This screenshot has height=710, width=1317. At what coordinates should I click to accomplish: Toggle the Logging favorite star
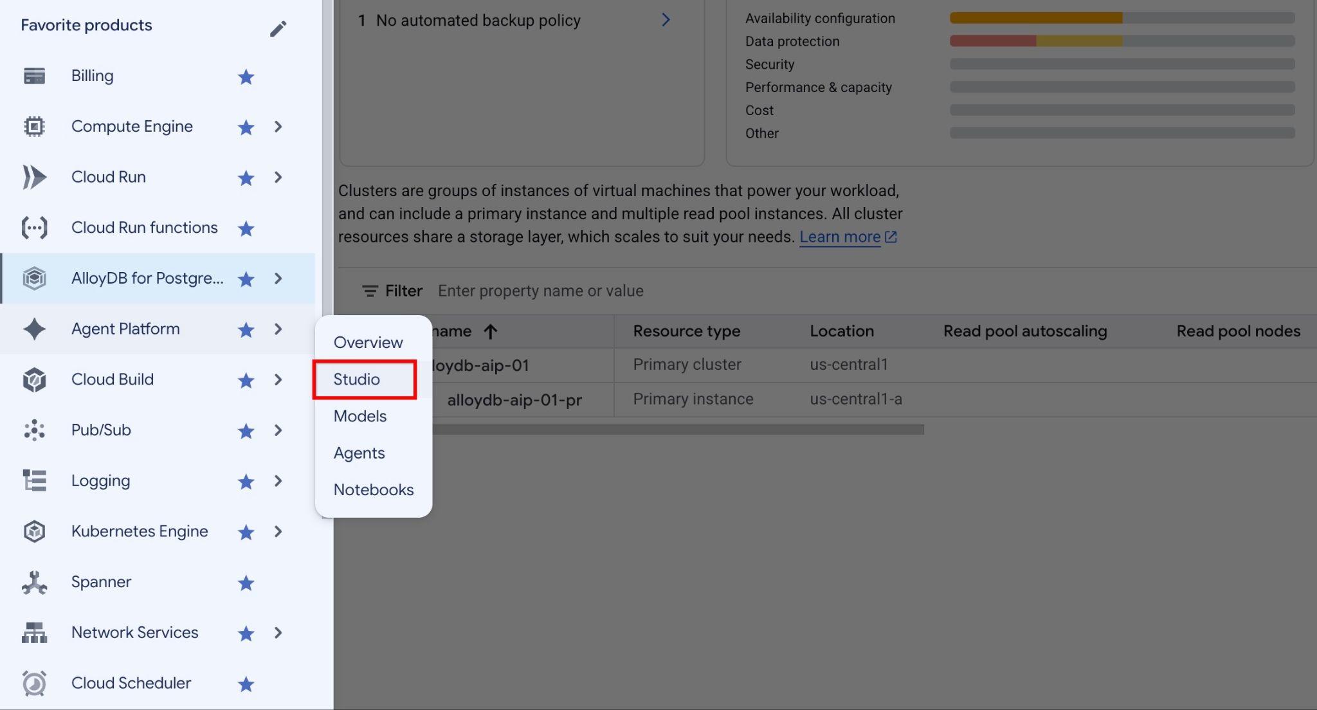246,482
